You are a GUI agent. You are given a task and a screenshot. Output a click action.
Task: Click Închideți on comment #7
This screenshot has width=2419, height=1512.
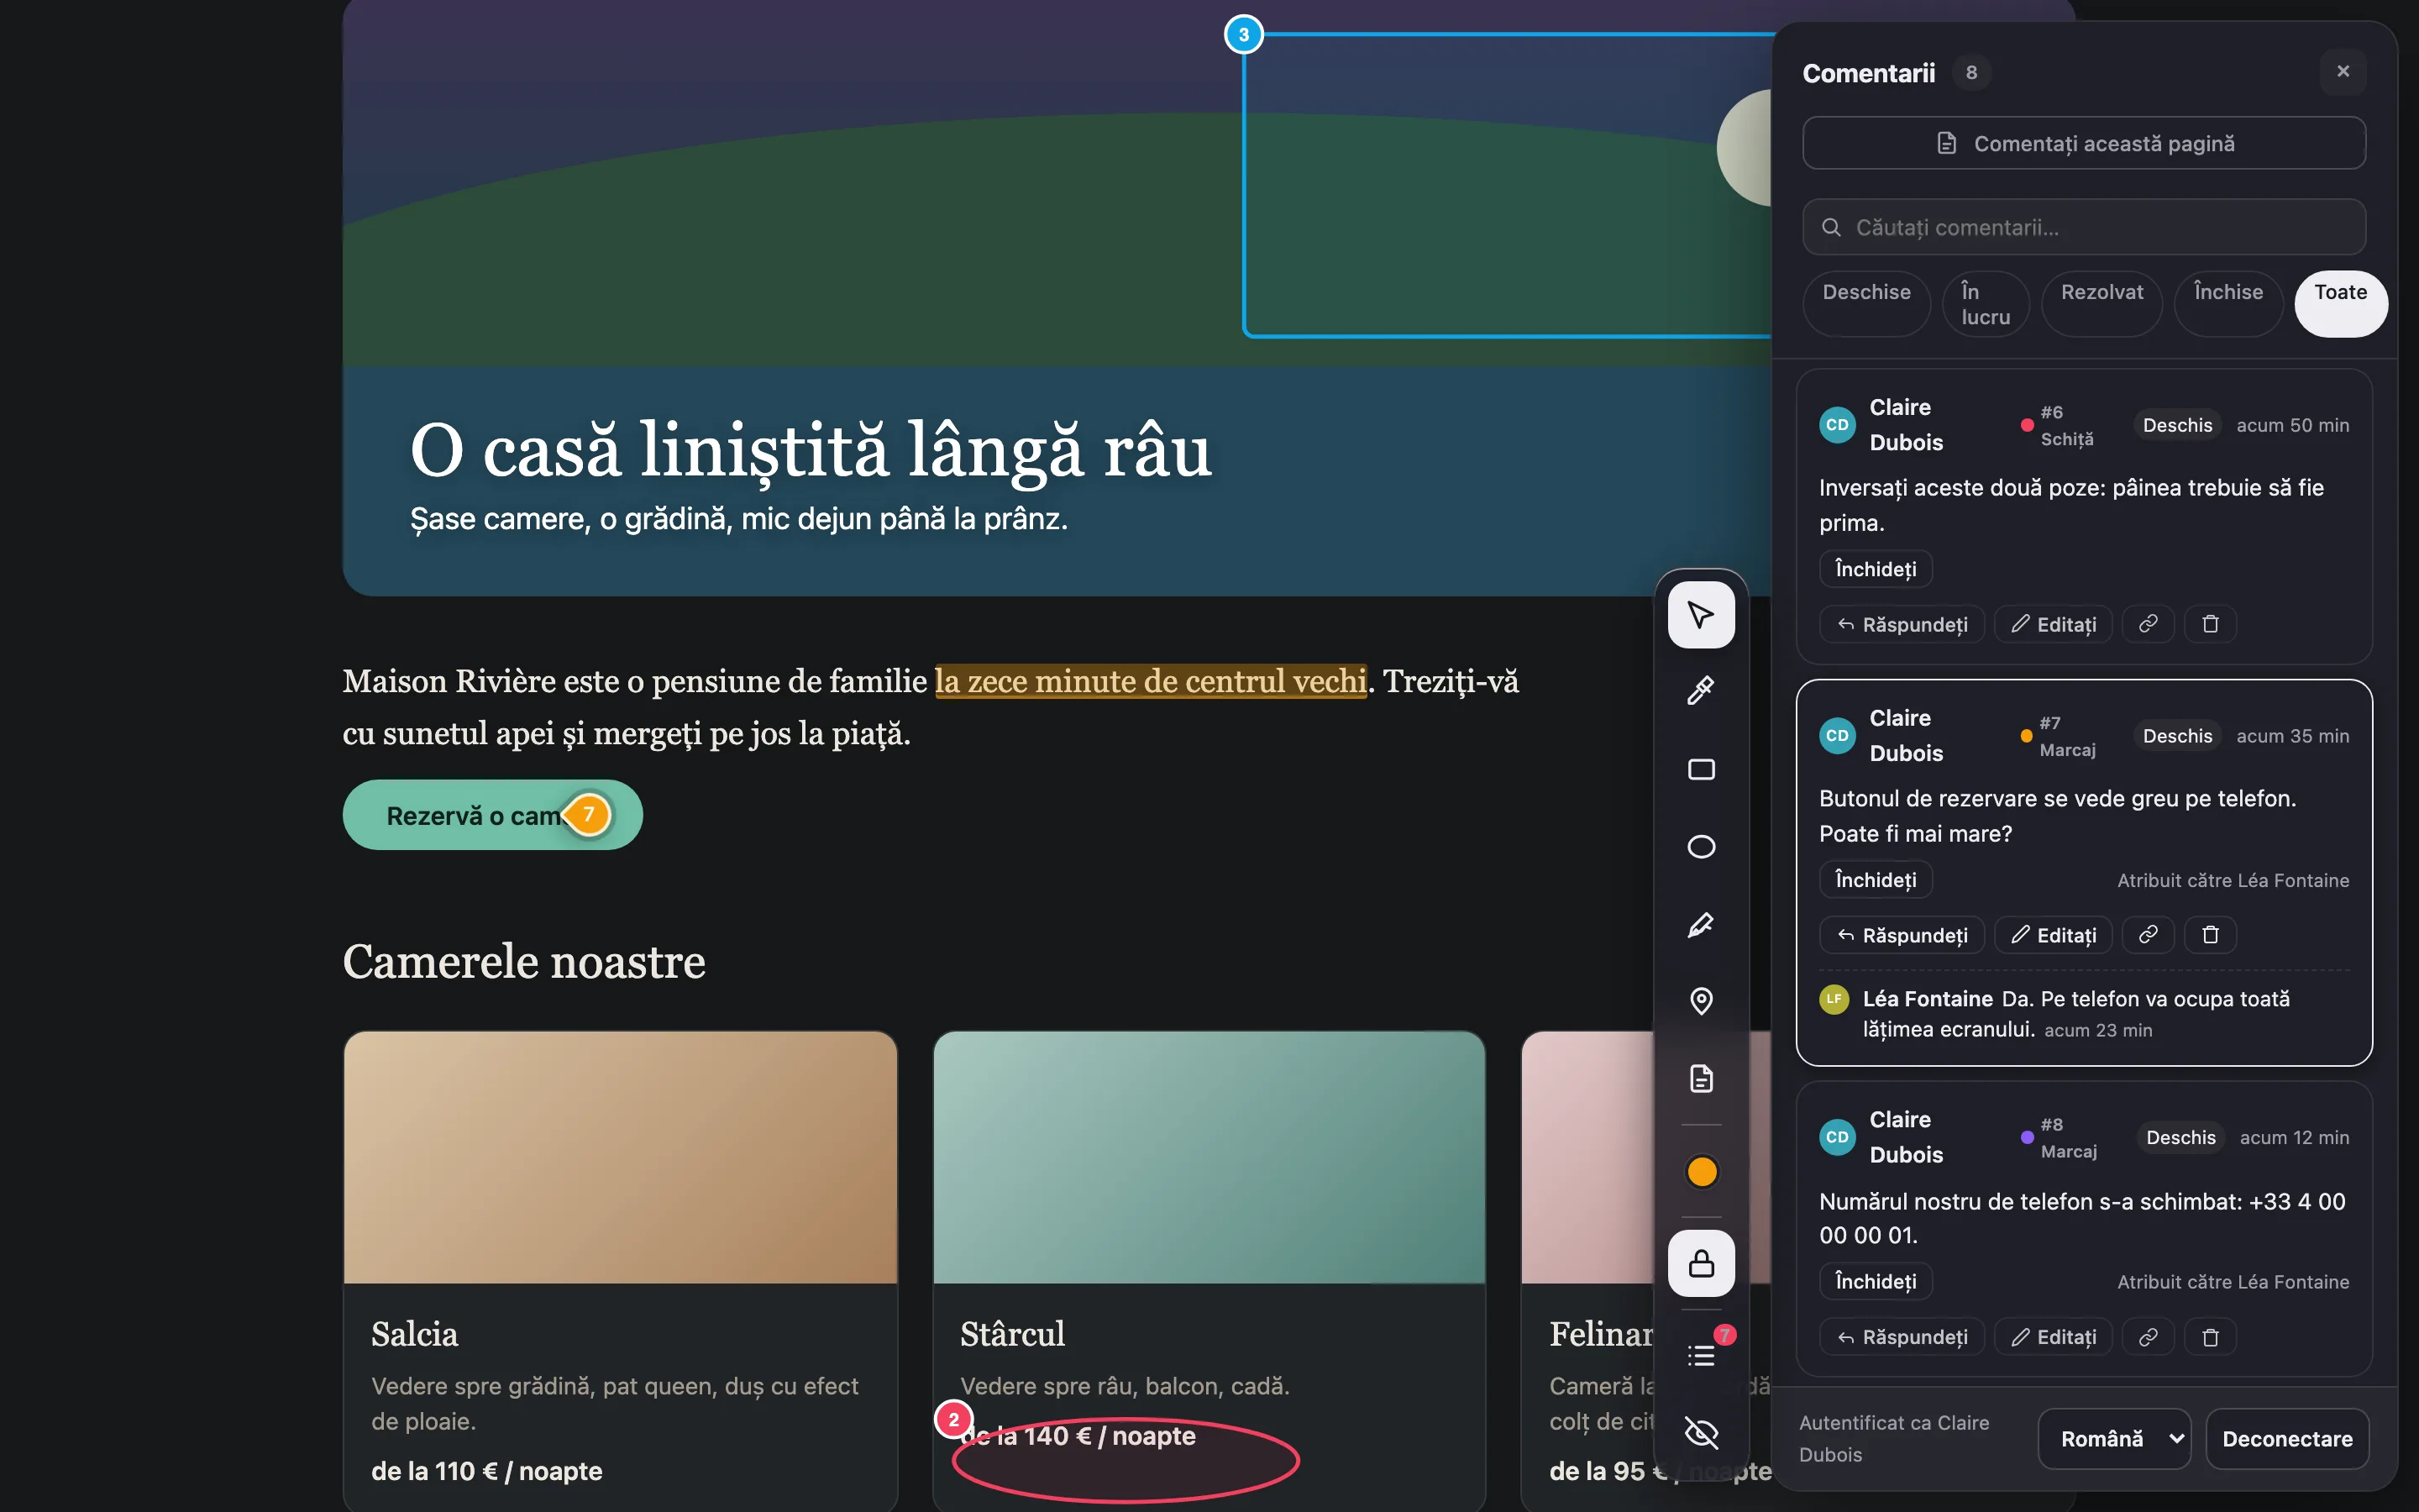click(1876, 880)
